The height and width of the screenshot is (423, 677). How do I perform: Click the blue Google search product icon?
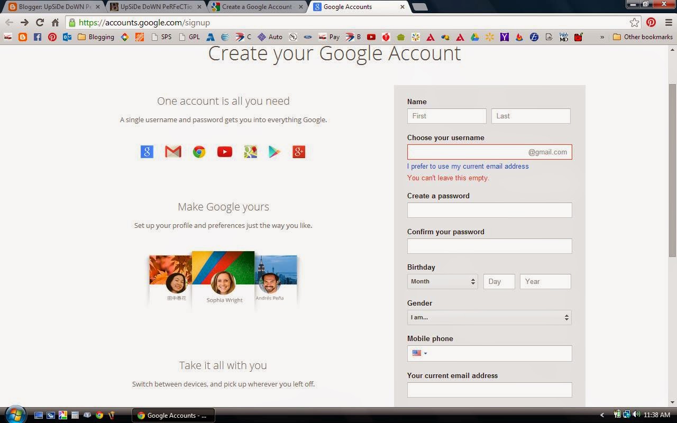pyautogui.click(x=147, y=152)
